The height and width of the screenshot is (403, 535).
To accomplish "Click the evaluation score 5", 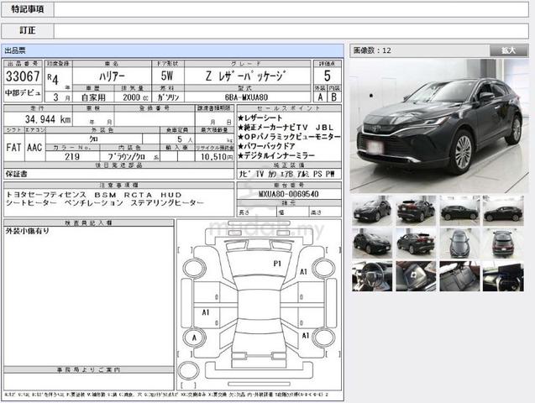I will [328, 76].
